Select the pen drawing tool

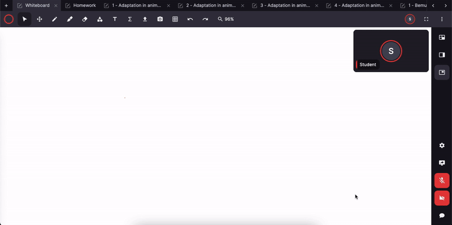tap(54, 19)
